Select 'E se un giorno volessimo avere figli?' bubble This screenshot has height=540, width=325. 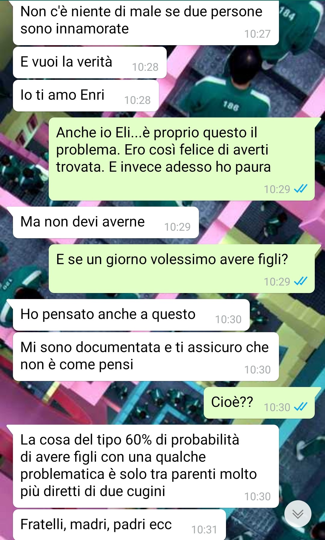pos(181,269)
